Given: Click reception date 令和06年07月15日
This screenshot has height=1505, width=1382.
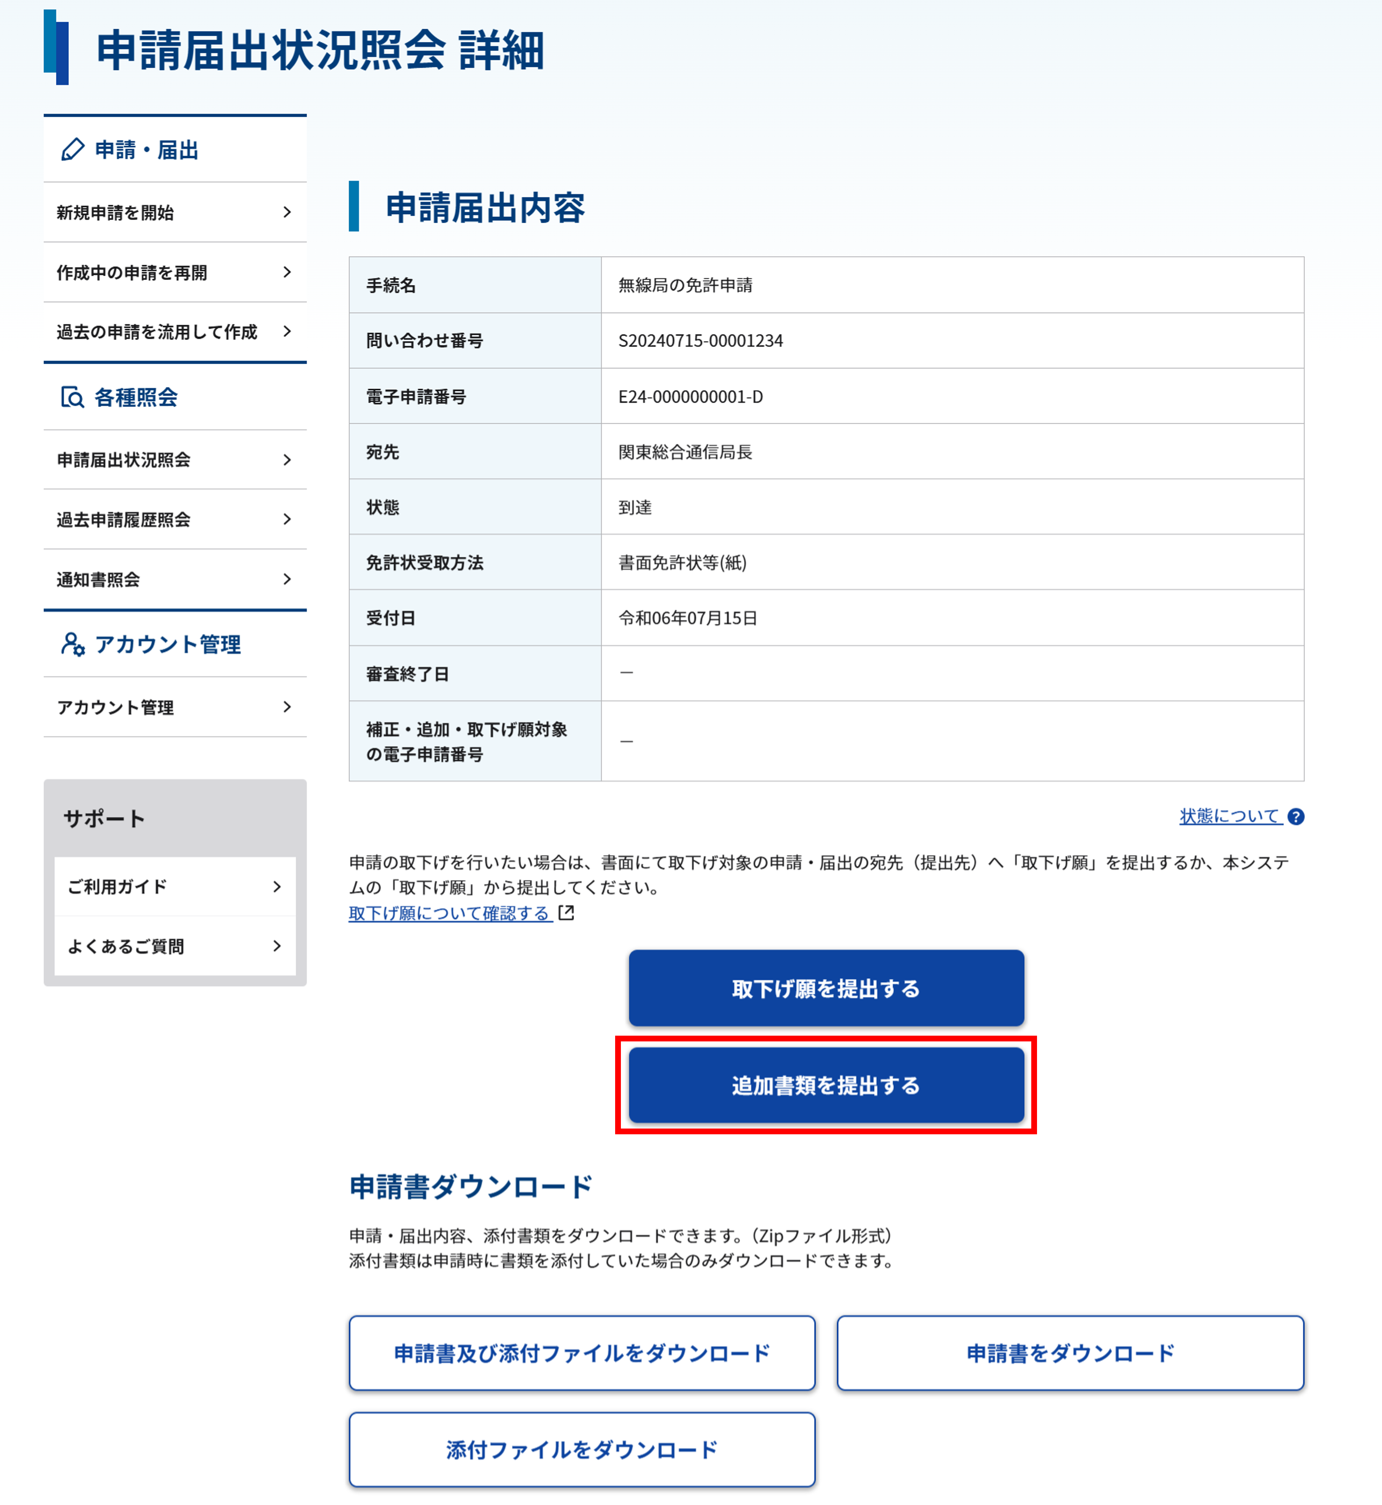Looking at the screenshot, I should pyautogui.click(x=688, y=618).
